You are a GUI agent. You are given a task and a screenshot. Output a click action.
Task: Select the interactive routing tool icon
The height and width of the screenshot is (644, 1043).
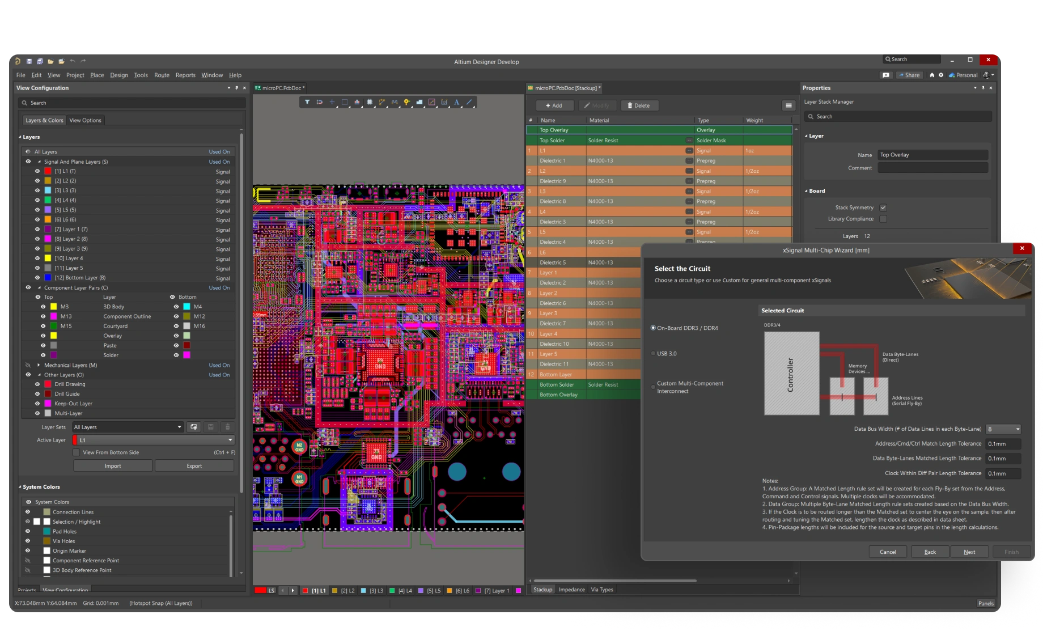tap(382, 103)
